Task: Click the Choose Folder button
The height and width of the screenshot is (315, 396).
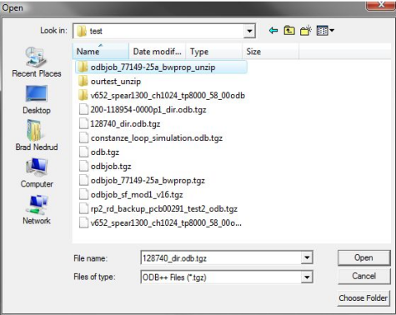Action: coord(363,298)
